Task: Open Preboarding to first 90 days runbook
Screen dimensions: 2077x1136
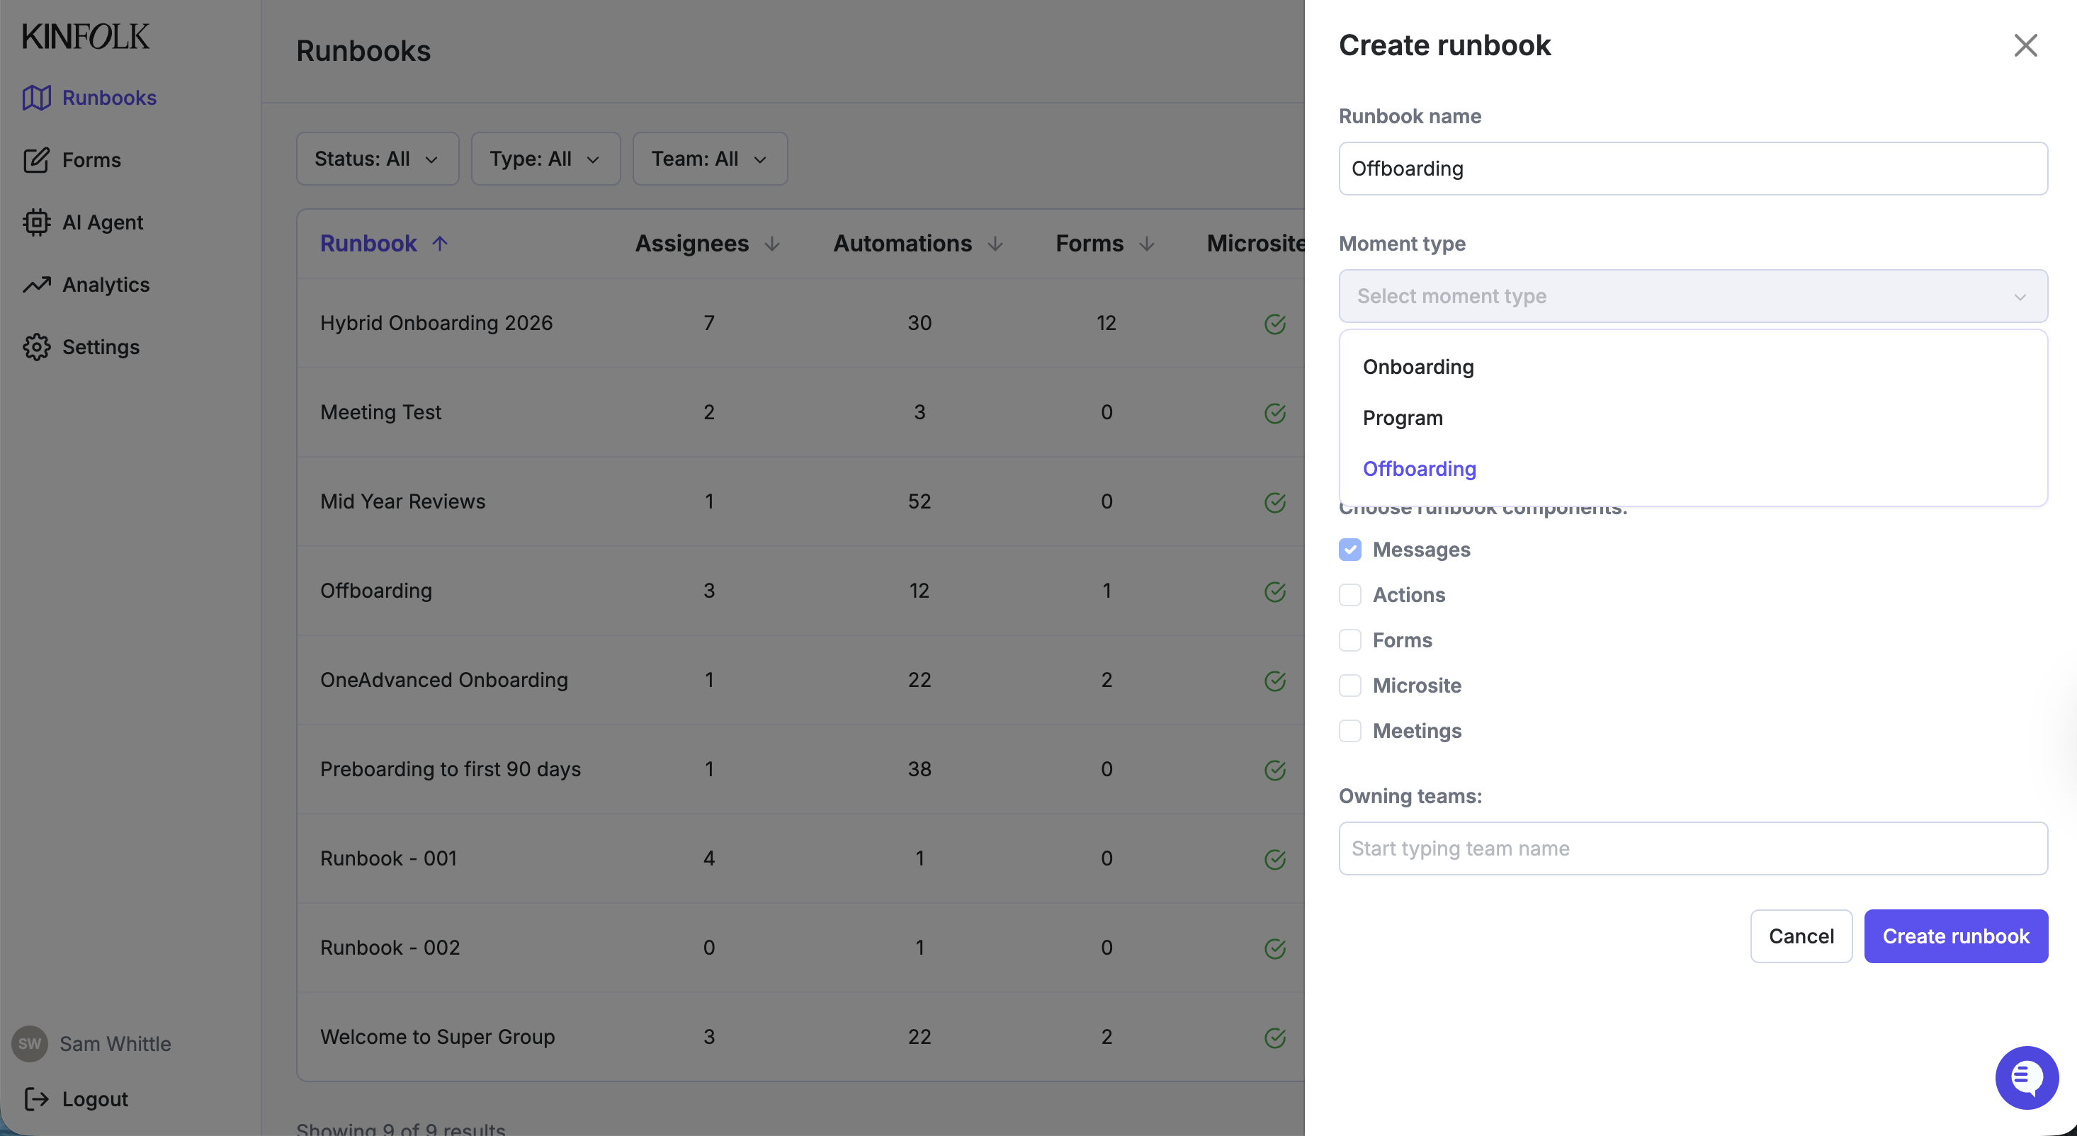Action: (x=800, y=769)
